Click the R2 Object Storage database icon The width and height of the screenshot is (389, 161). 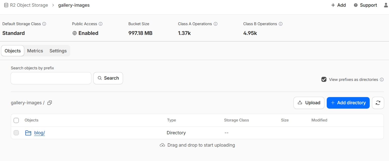[x=6, y=5]
